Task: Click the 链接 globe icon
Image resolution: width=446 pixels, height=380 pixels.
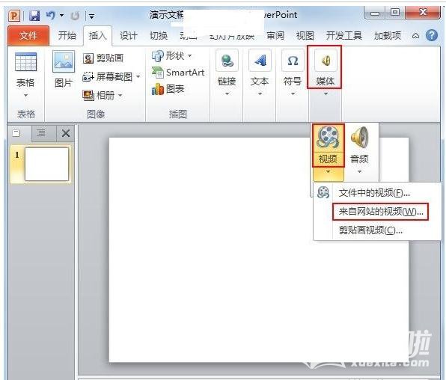Action: [x=227, y=61]
